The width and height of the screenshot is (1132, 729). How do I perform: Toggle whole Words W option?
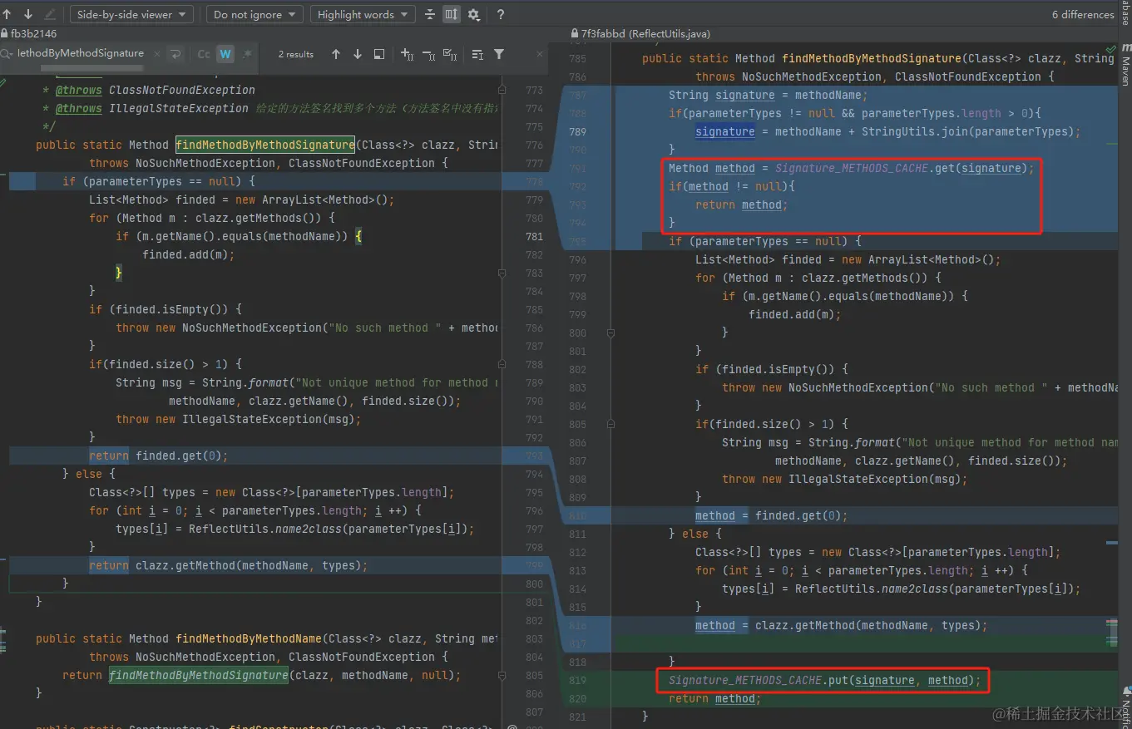[225, 54]
